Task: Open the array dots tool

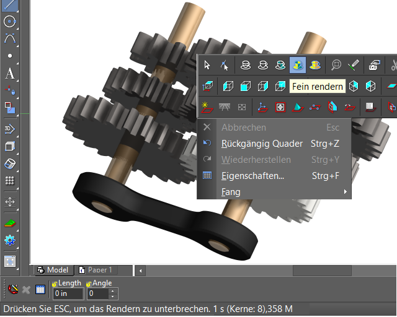Action: point(10,181)
